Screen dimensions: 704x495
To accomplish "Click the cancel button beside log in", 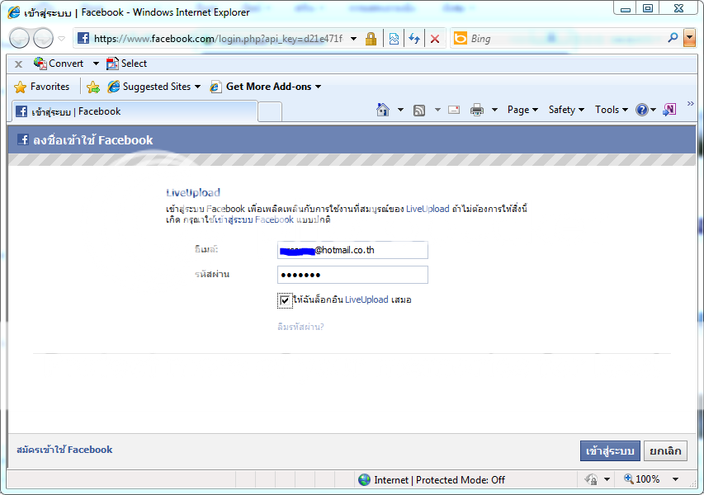I will click(665, 450).
